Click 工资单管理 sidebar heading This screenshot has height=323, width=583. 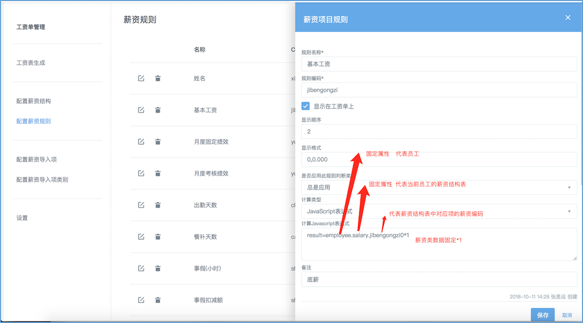(31, 27)
